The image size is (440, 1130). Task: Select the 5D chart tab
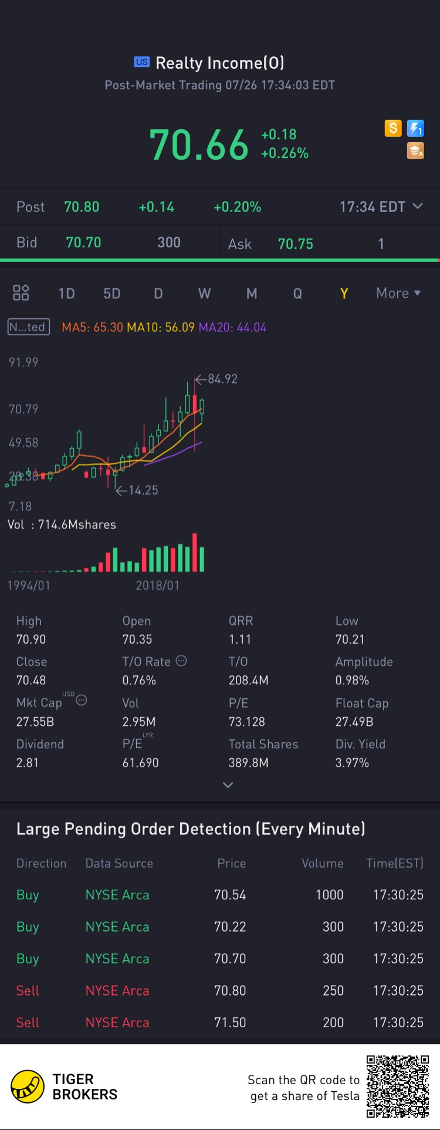(x=112, y=293)
